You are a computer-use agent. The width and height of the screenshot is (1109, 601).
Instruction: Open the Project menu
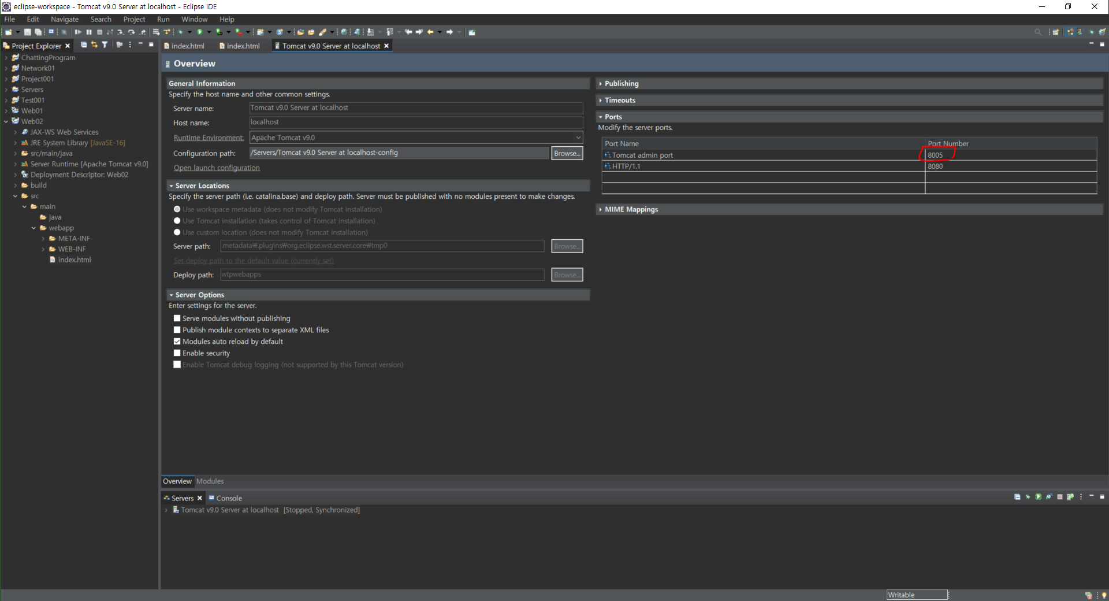tap(134, 19)
